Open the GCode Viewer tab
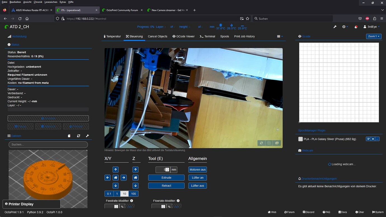386x217 pixels. coord(183,36)
